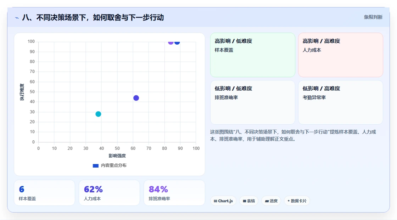Click the 数据卡片 tag chip

tap(297, 201)
